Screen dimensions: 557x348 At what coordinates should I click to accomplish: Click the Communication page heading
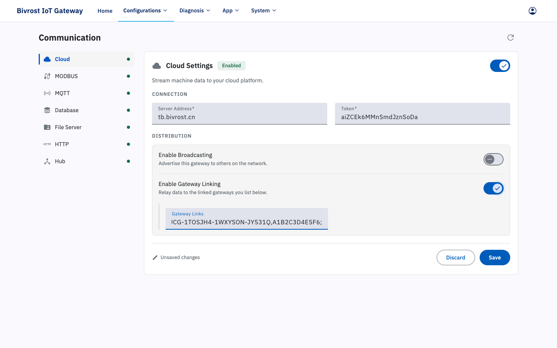pos(70,38)
